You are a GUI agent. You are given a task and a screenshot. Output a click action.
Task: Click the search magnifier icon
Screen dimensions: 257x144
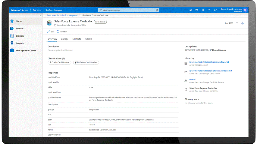[100, 10]
